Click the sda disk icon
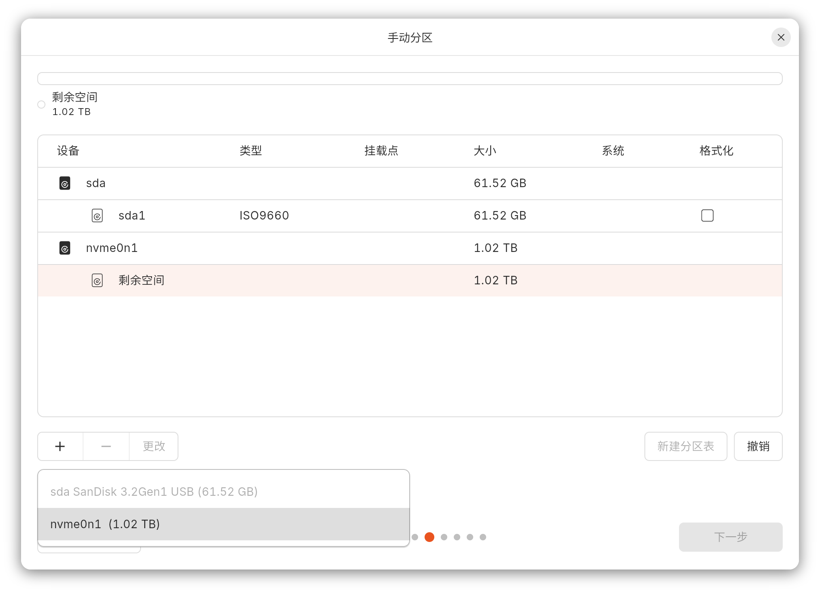Image resolution: width=820 pixels, height=593 pixels. point(65,183)
